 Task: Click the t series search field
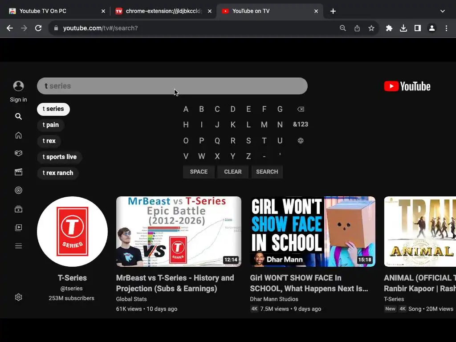tap(172, 86)
